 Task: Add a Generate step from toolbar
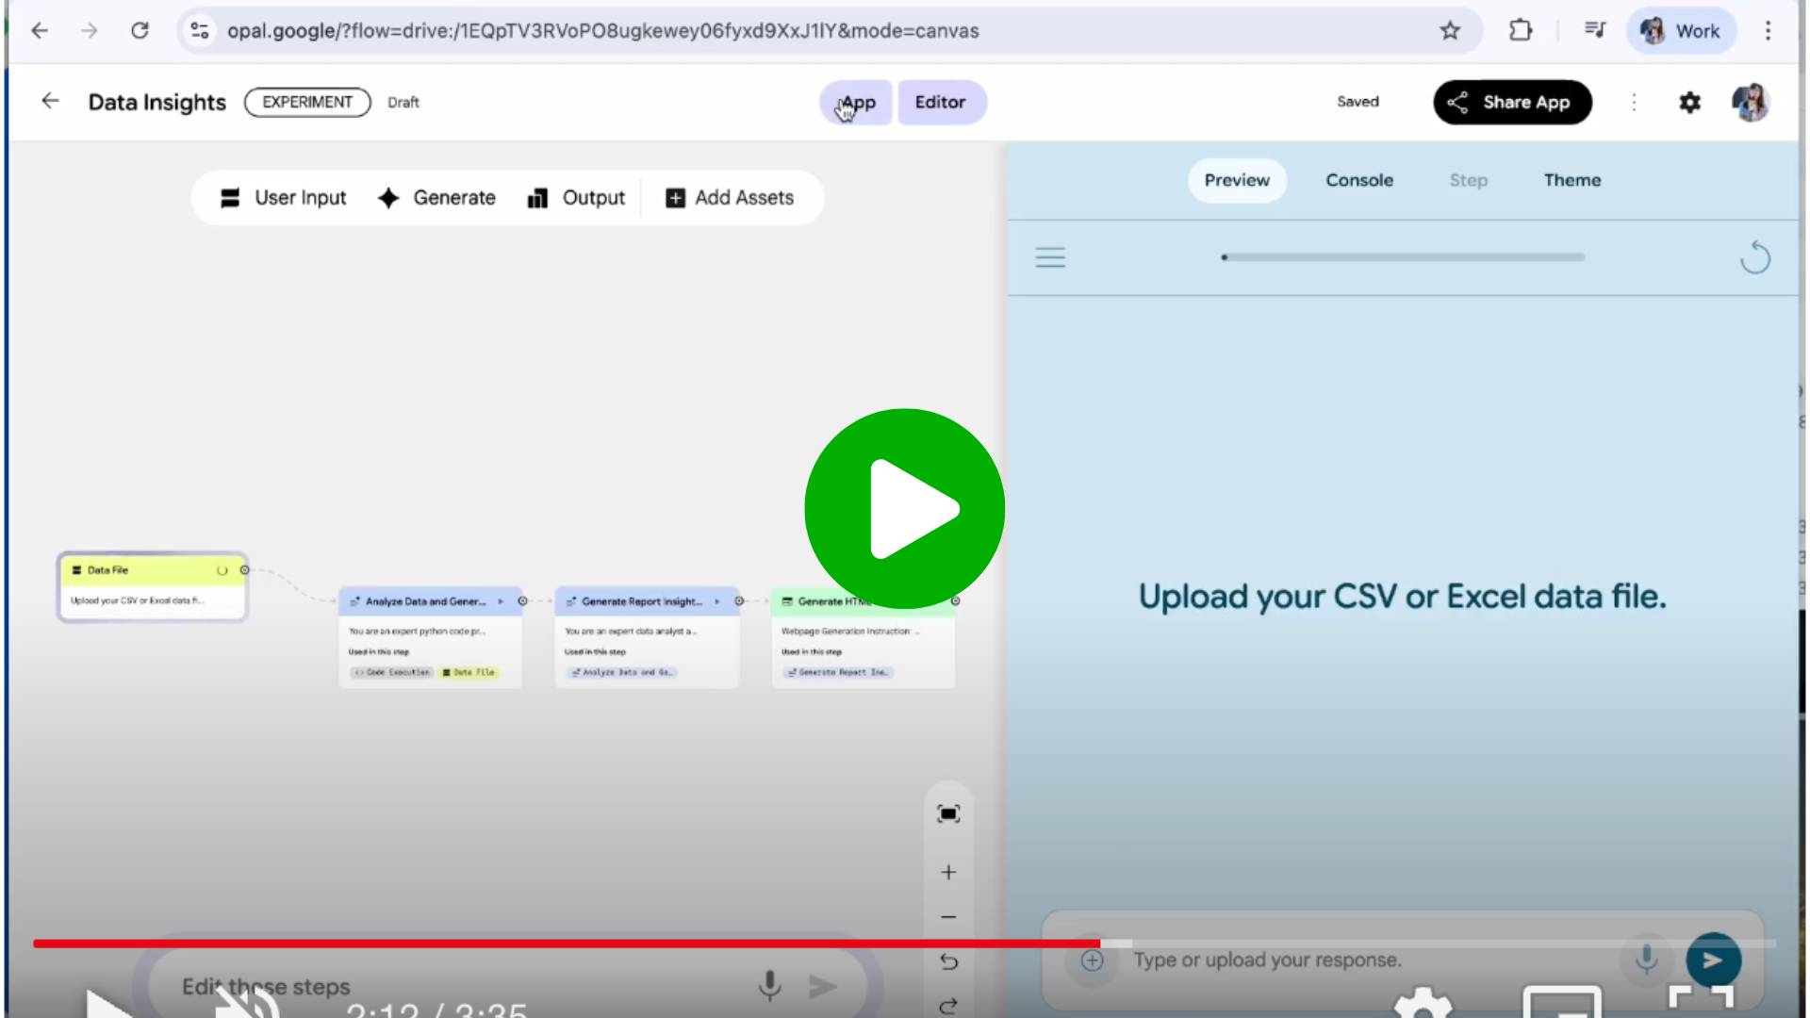coord(436,198)
